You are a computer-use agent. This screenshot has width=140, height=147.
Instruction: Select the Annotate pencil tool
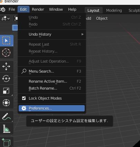6,117
